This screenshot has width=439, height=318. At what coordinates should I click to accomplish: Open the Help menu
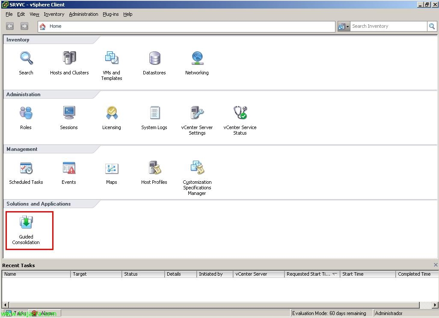128,14
